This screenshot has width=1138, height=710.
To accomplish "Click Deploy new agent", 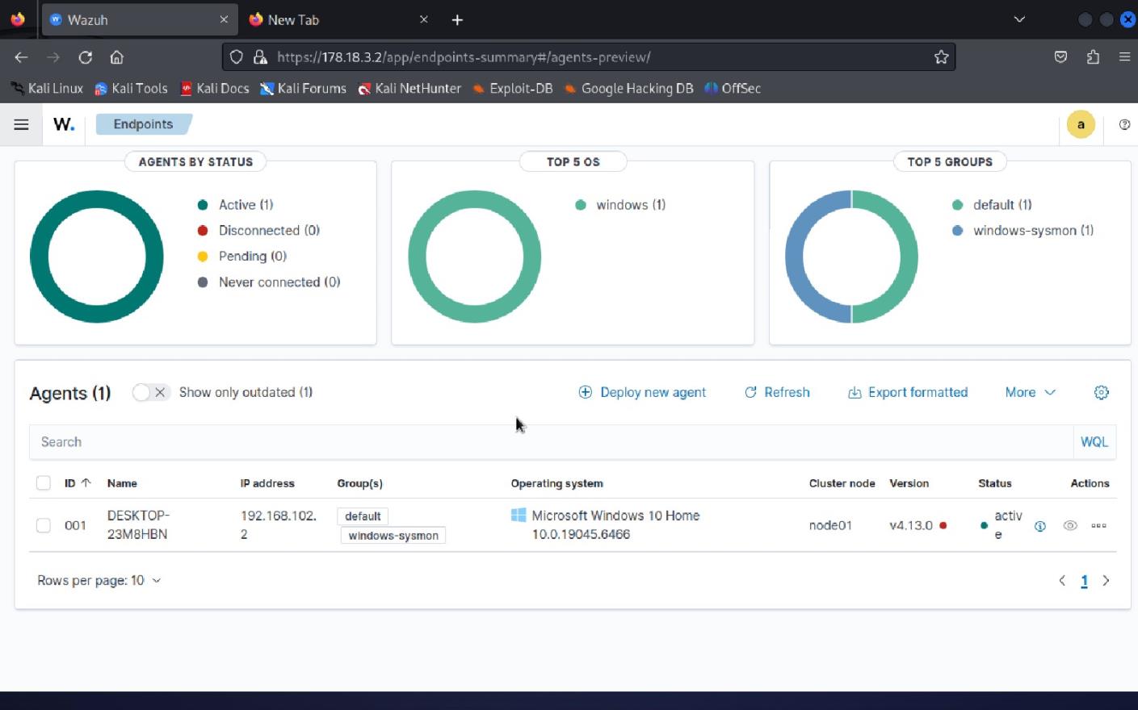I will tap(642, 392).
